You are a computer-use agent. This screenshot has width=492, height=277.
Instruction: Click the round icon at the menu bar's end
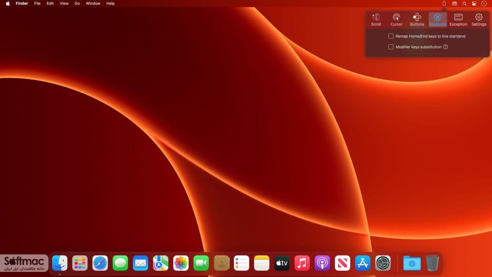(x=484, y=4)
